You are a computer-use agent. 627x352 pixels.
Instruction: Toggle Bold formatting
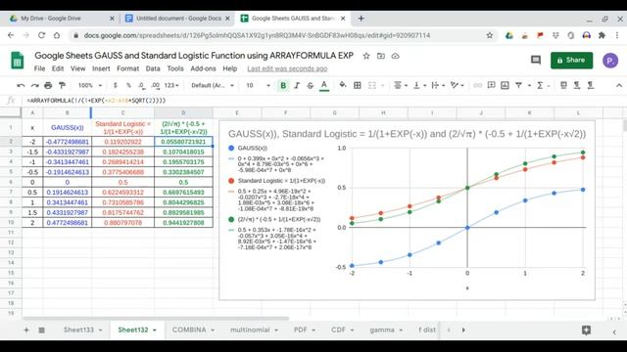click(x=283, y=85)
